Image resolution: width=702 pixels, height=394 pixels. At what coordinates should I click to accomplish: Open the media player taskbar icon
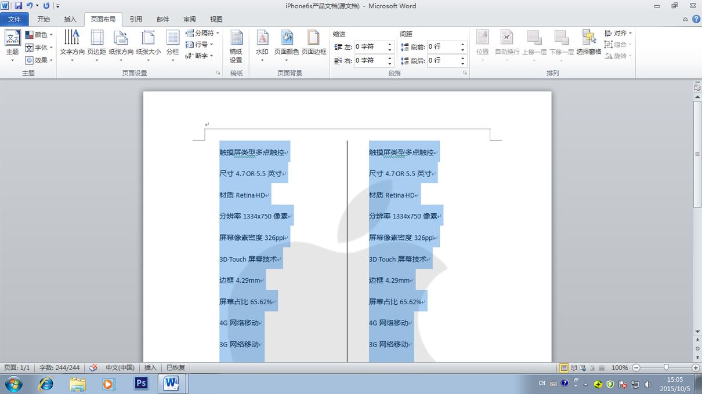pos(108,384)
